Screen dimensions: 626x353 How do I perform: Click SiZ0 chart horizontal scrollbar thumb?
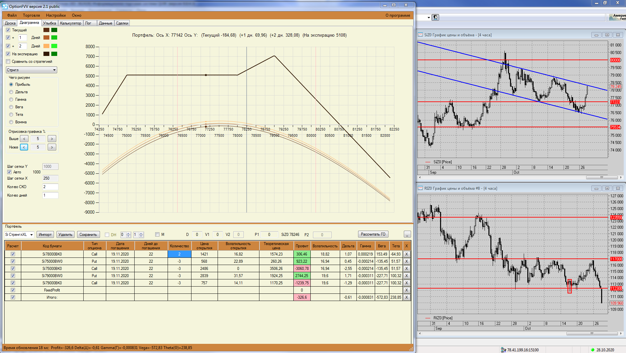(601, 178)
